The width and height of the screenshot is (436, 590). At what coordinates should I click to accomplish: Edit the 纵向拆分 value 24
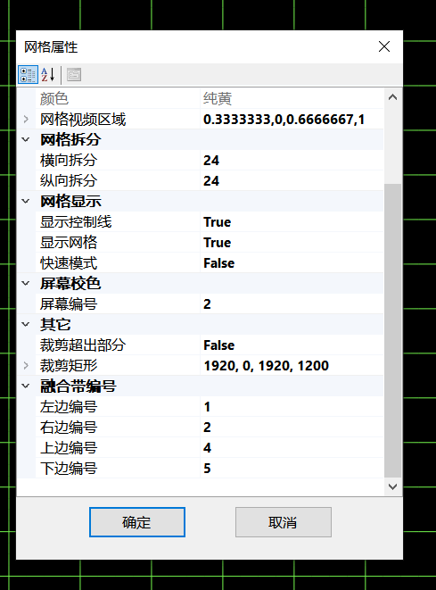(292, 180)
